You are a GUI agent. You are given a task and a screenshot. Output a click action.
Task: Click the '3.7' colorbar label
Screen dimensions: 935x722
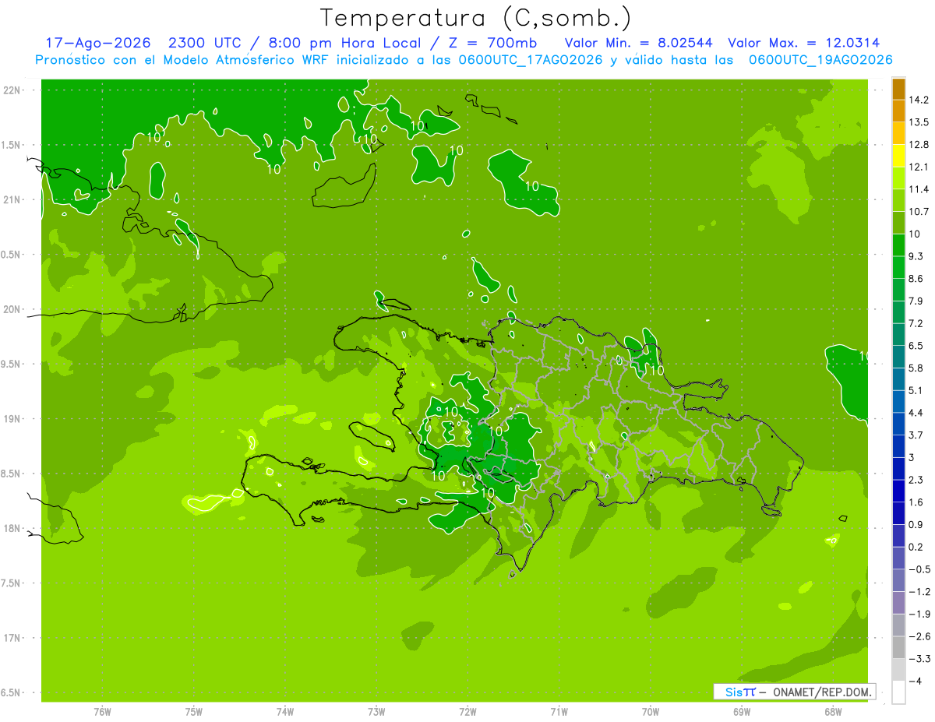[916, 435]
